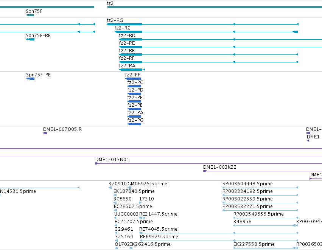This screenshot has height=250, width=322.
Task: Click the Spn75F gene label
Action: pos(34,11)
